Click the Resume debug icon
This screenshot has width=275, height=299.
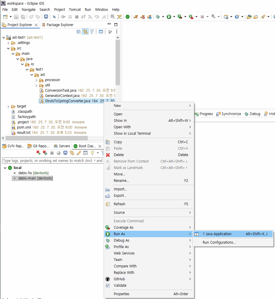point(63,17)
